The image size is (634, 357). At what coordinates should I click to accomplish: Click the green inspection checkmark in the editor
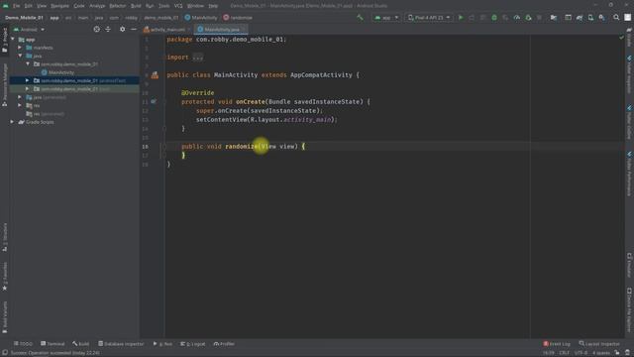pyautogui.click(x=621, y=38)
